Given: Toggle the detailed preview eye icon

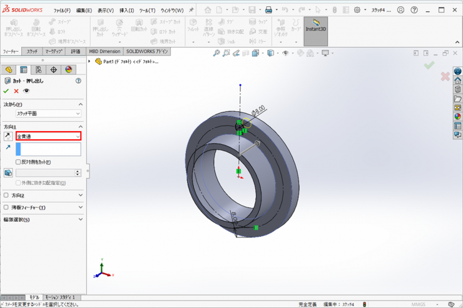Looking at the screenshot, I should pos(26,91).
